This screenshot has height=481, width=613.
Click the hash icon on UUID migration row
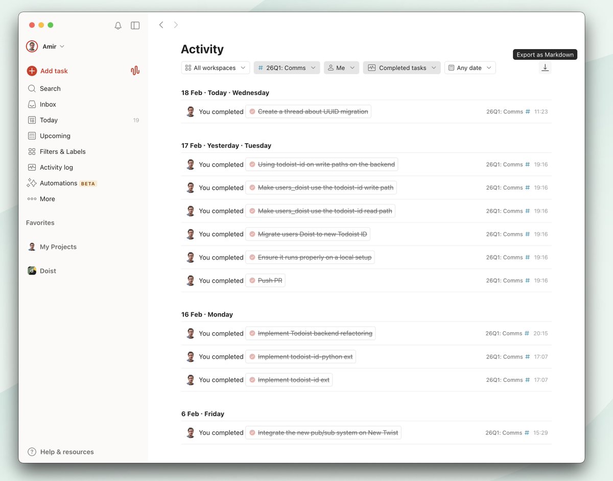pyautogui.click(x=528, y=111)
